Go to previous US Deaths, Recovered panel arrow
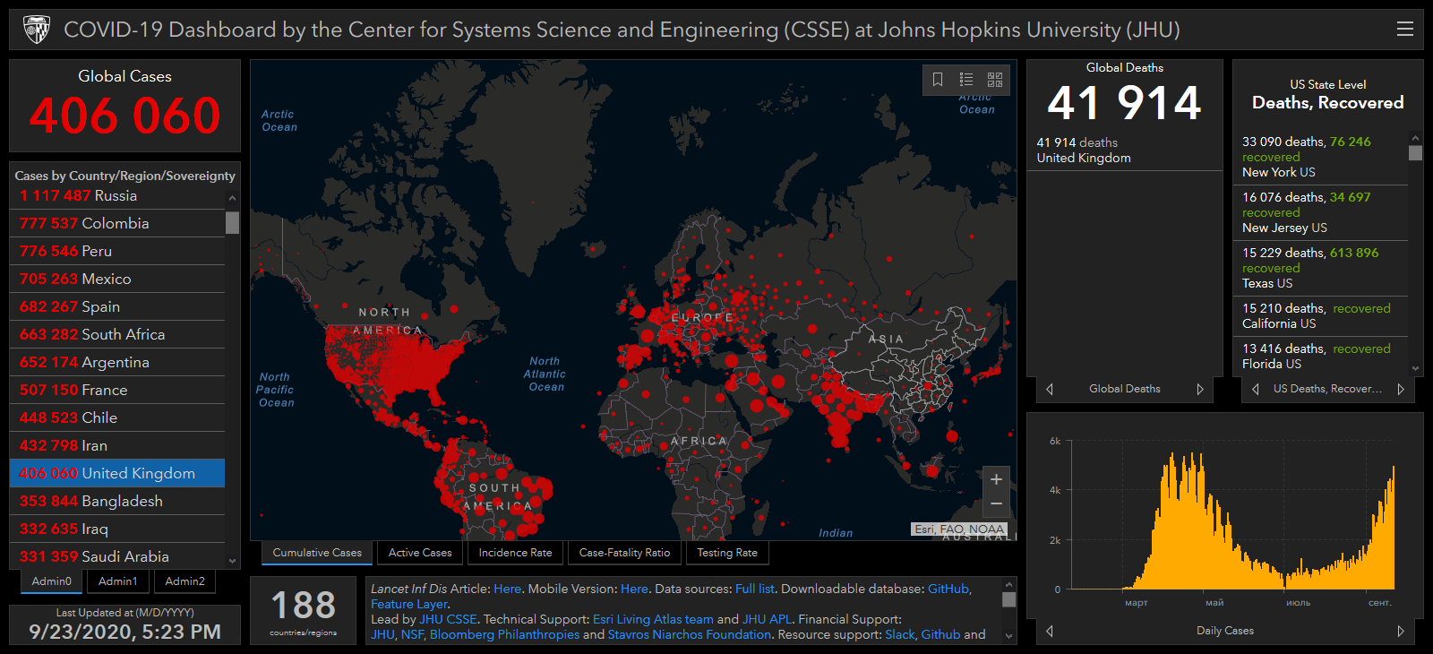Image resolution: width=1433 pixels, height=654 pixels. click(x=1256, y=389)
